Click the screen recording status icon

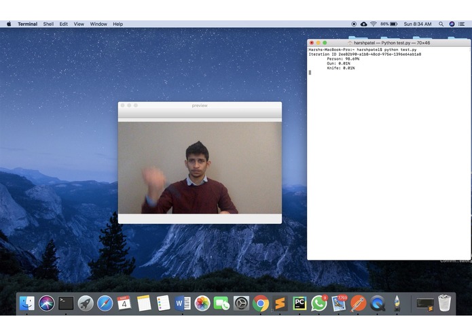(x=354, y=24)
